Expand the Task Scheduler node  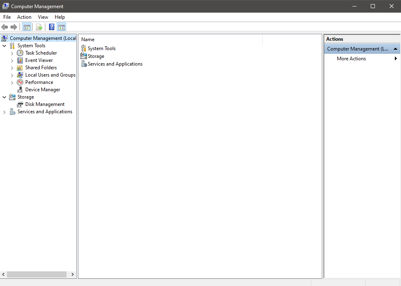pos(12,53)
